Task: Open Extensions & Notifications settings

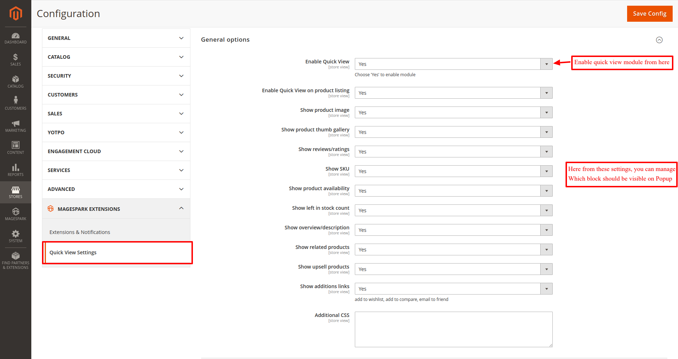Action: tap(80, 232)
